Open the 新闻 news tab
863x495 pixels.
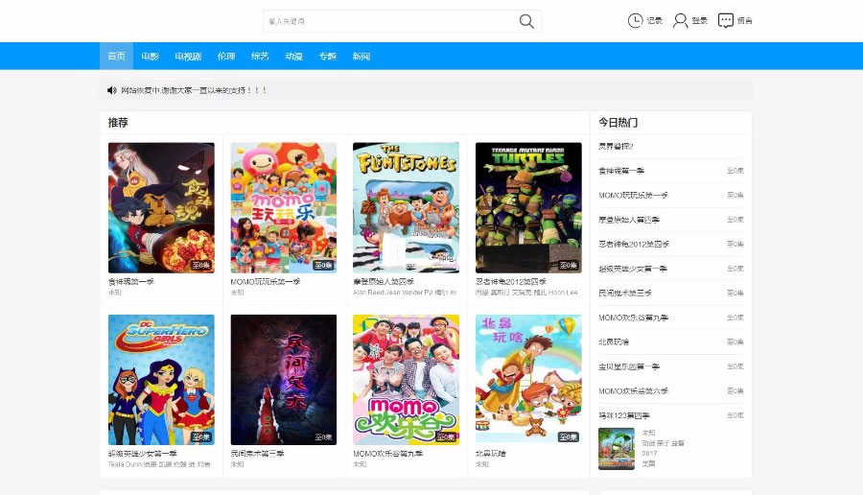pos(361,57)
